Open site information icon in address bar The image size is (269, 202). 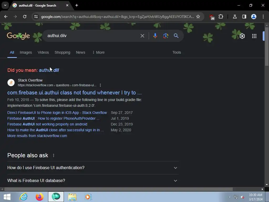[x=36, y=17]
